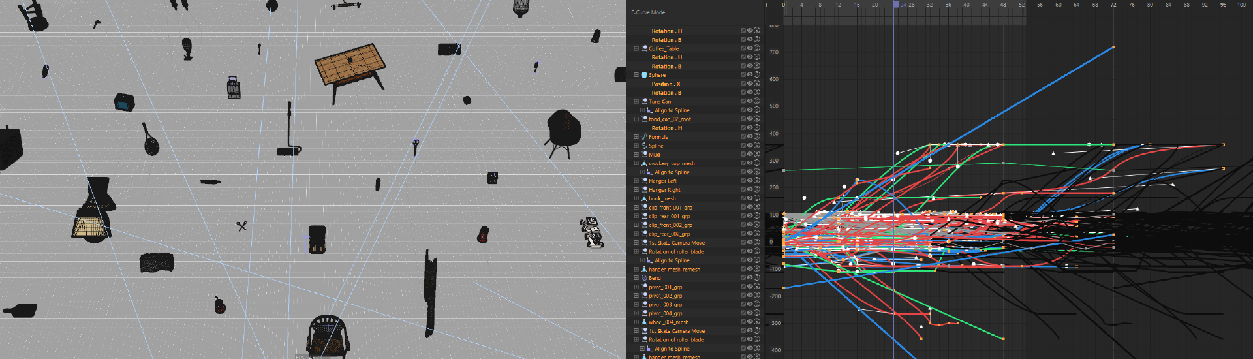Click the Bend deformer icon
This screenshot has width=1253, height=359.
644,278
